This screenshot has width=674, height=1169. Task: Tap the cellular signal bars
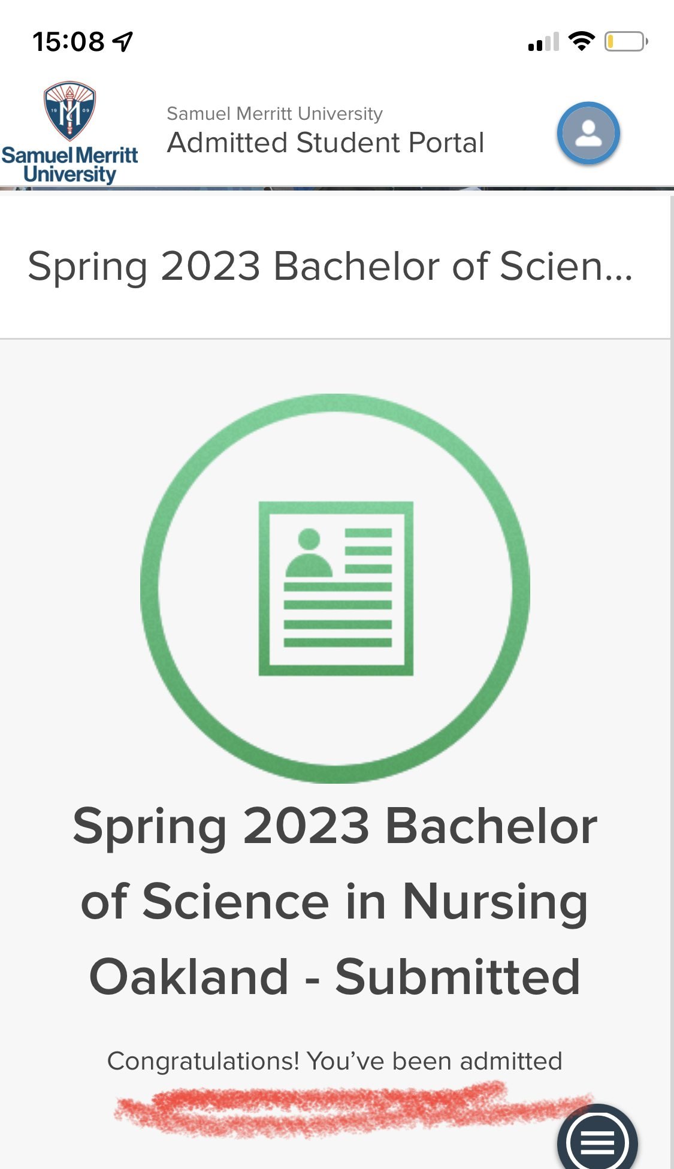point(543,42)
